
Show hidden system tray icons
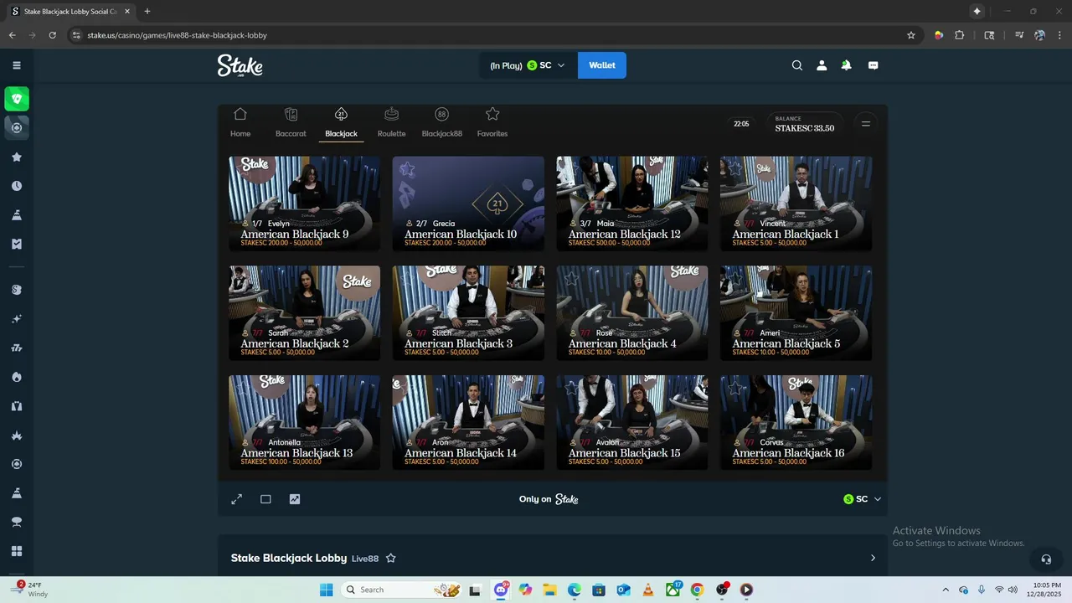[946, 590]
